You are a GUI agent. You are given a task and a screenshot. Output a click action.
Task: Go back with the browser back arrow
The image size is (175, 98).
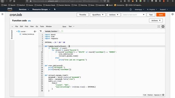pyautogui.click(x=2, y=1)
